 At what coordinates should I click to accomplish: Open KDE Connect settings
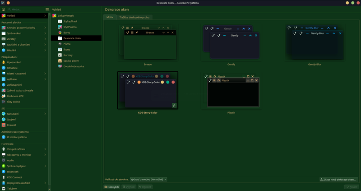(15, 177)
